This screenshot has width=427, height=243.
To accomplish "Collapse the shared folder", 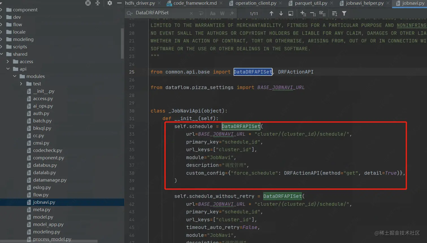I will pos(1,54).
